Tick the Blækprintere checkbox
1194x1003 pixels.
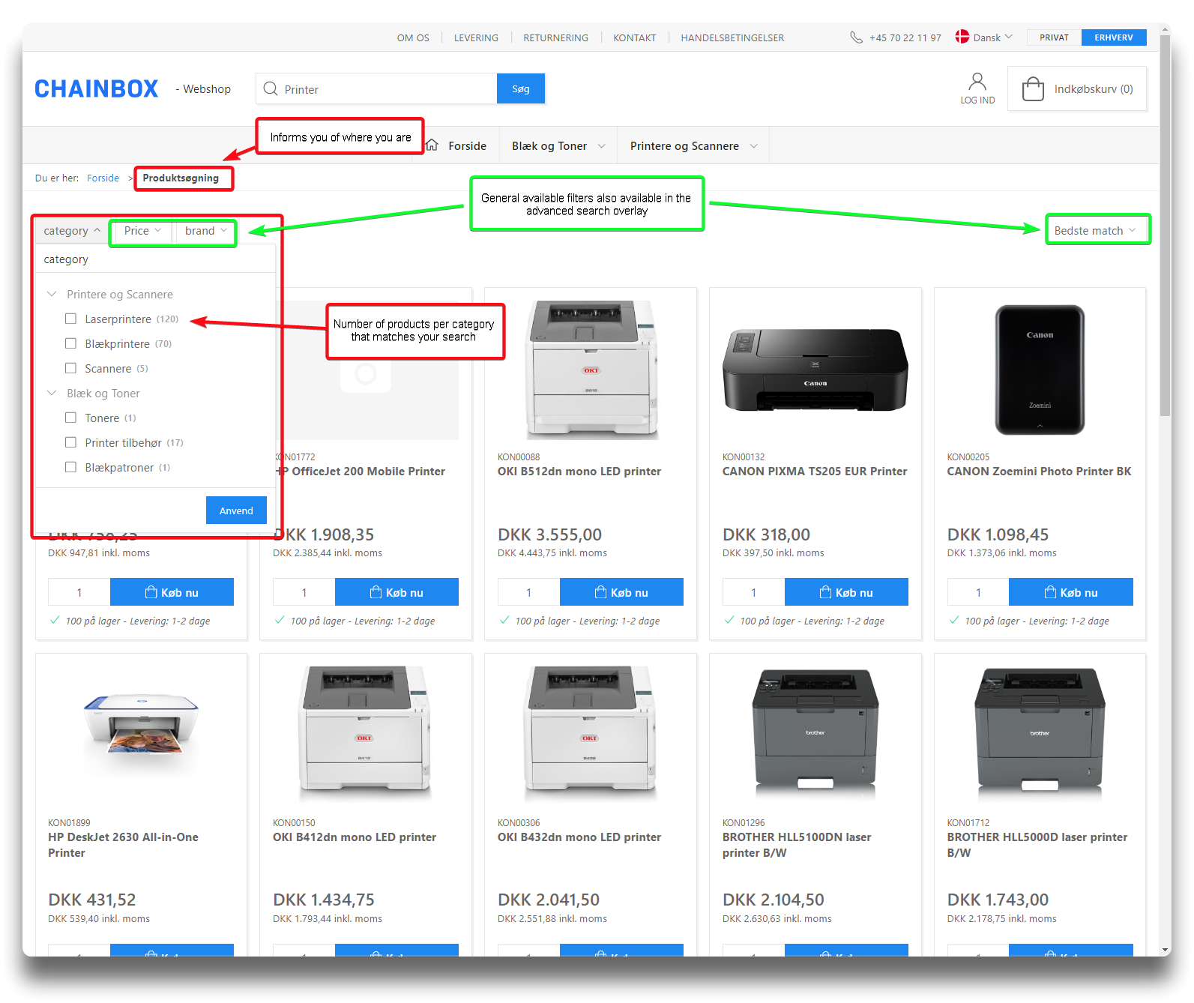(70, 343)
